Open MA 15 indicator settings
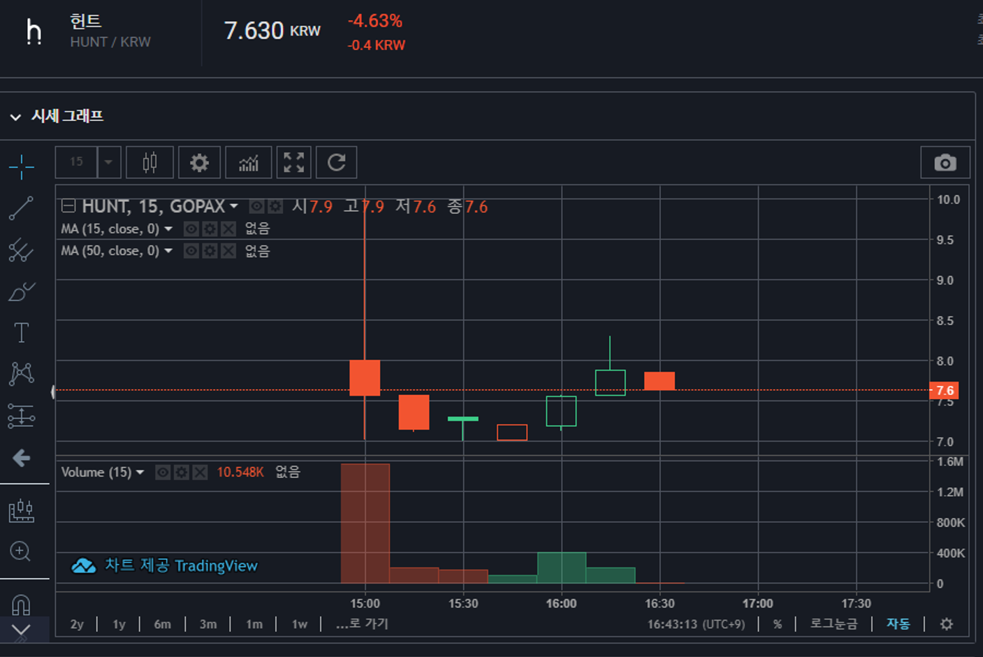The width and height of the screenshot is (983, 657). 210,229
